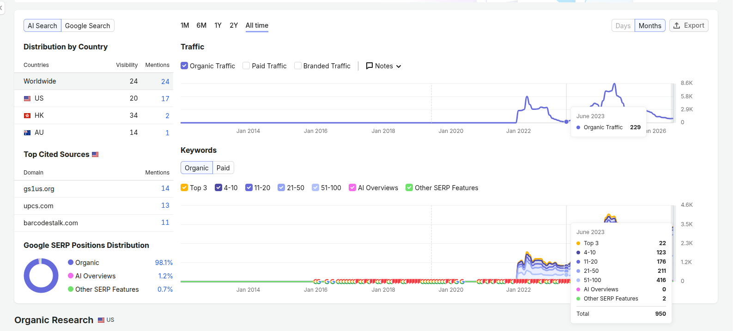Switch keywords view to Paid
This screenshot has width=733, height=331.
(223, 168)
